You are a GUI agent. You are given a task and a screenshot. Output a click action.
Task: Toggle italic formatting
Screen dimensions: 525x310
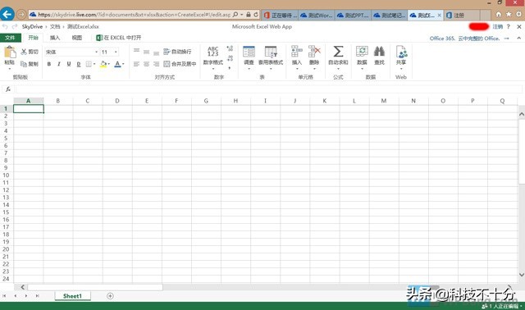tap(58, 64)
